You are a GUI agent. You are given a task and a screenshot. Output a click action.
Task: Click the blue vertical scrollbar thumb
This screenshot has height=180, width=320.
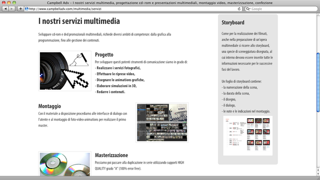(x=318, y=82)
